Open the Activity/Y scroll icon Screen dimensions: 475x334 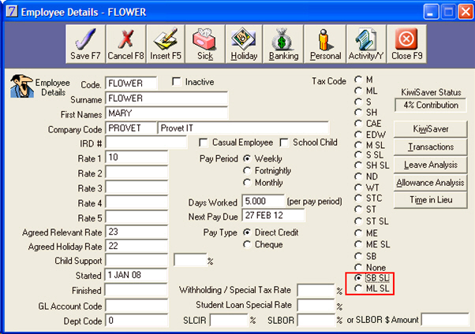pos(366,44)
